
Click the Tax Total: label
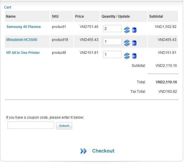pyautogui.click(x=138, y=92)
